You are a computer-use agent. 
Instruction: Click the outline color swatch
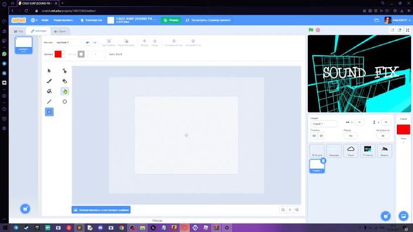click(x=81, y=54)
